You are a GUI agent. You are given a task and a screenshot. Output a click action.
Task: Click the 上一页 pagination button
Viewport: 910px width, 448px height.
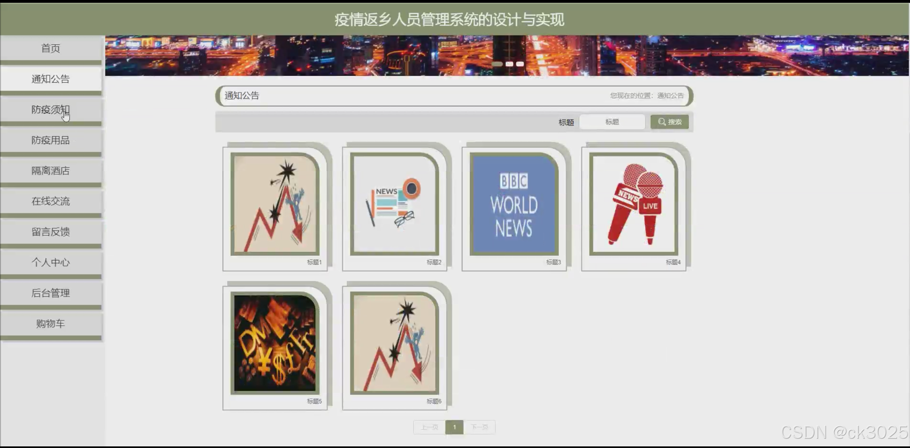point(429,427)
